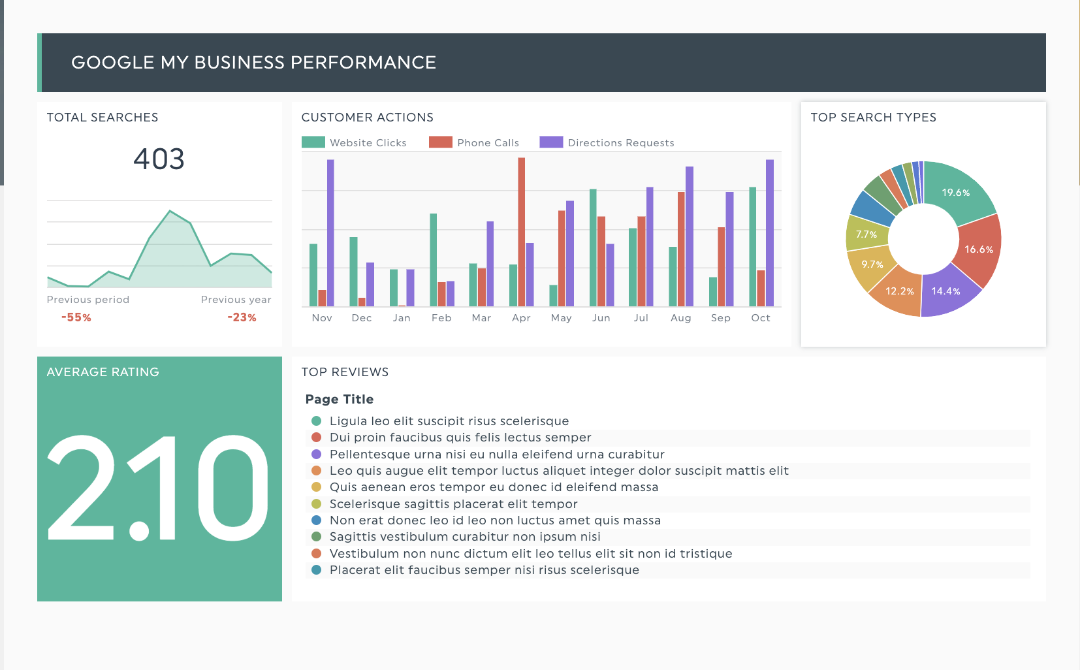The width and height of the screenshot is (1080, 670).
Task: Click the Apr Phone Calls bar
Action: click(x=521, y=232)
